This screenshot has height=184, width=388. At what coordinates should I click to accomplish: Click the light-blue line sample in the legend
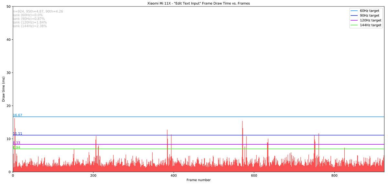pyautogui.click(x=355, y=11)
